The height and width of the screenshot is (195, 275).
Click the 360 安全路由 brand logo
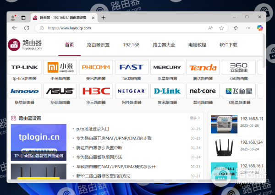[239, 67]
